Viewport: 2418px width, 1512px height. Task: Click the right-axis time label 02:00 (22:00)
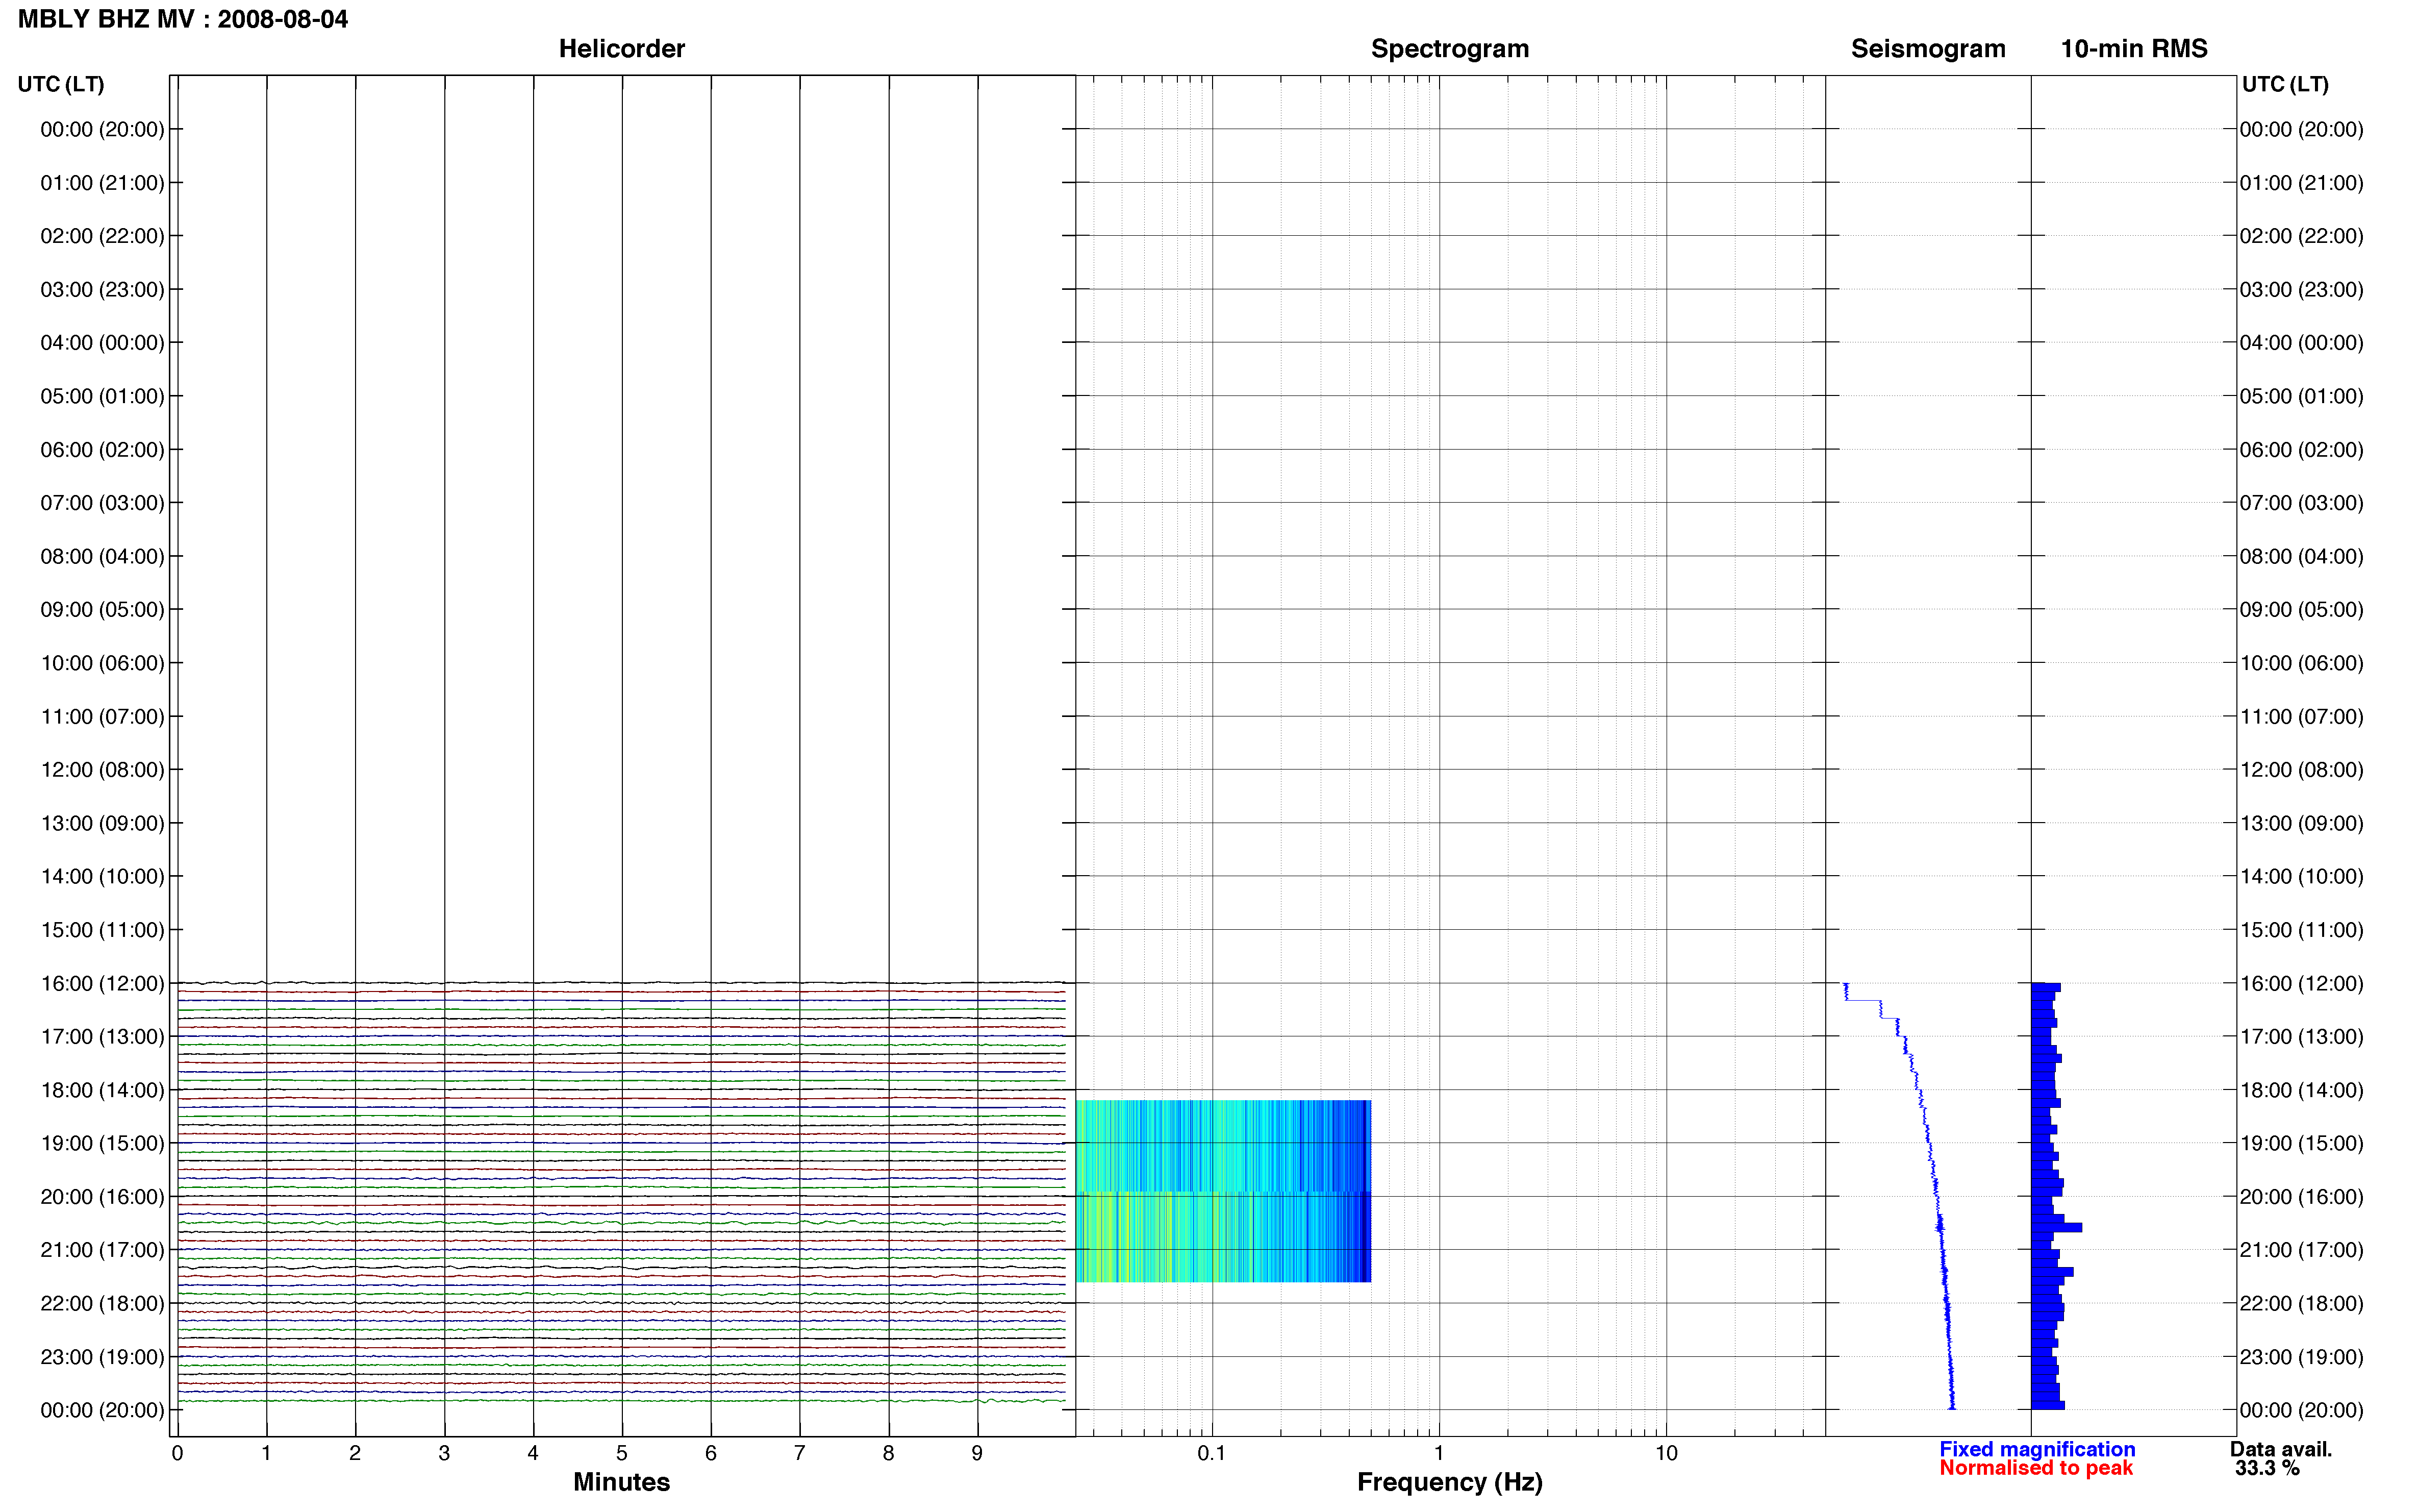[x=2301, y=236]
